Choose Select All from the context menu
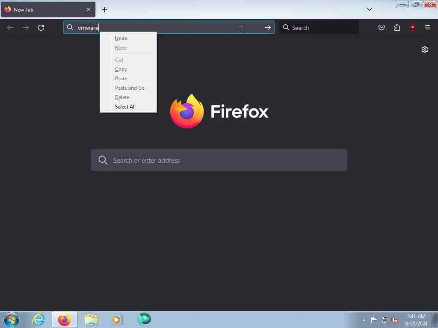This screenshot has height=328, width=438. tap(128, 107)
